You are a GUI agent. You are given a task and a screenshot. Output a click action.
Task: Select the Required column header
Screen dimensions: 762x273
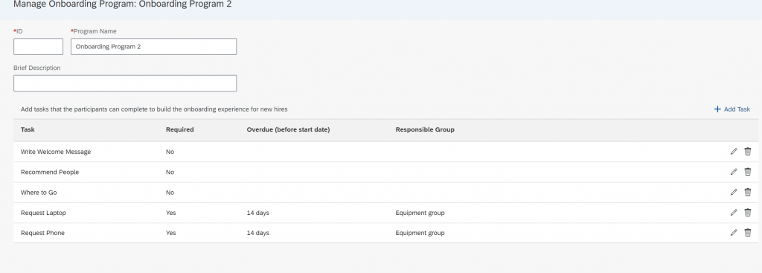[x=180, y=129]
